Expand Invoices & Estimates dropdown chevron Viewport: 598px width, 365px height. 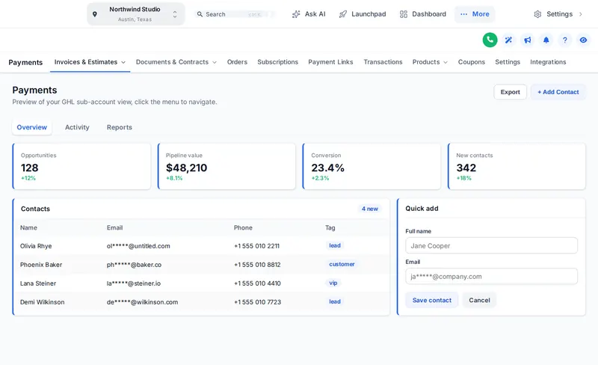tap(123, 62)
